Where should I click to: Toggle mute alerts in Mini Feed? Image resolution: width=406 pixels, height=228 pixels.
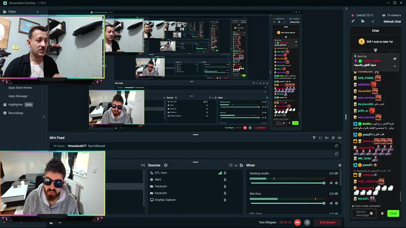[x=333, y=138]
